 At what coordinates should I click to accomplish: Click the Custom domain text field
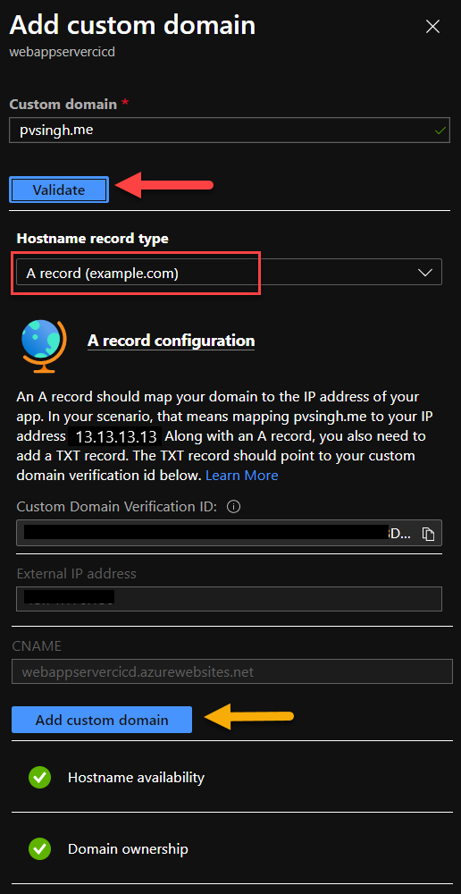tap(230, 130)
